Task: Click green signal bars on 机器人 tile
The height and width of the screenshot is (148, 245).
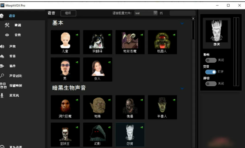Action: [174, 35]
